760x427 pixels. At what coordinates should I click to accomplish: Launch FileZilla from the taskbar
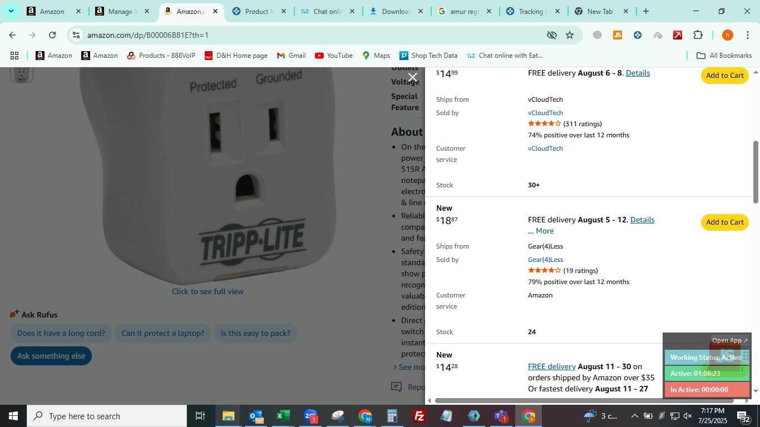pyautogui.click(x=420, y=416)
